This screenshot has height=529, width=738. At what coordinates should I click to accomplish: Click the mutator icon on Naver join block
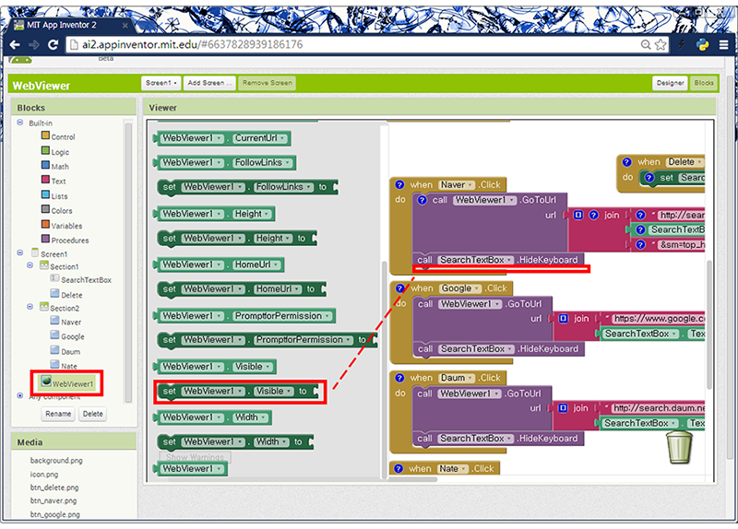(x=578, y=215)
